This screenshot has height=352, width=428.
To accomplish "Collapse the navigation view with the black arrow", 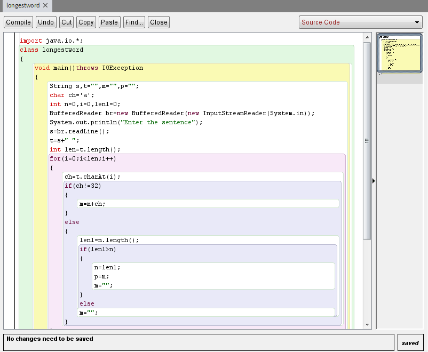I will 374,181.
